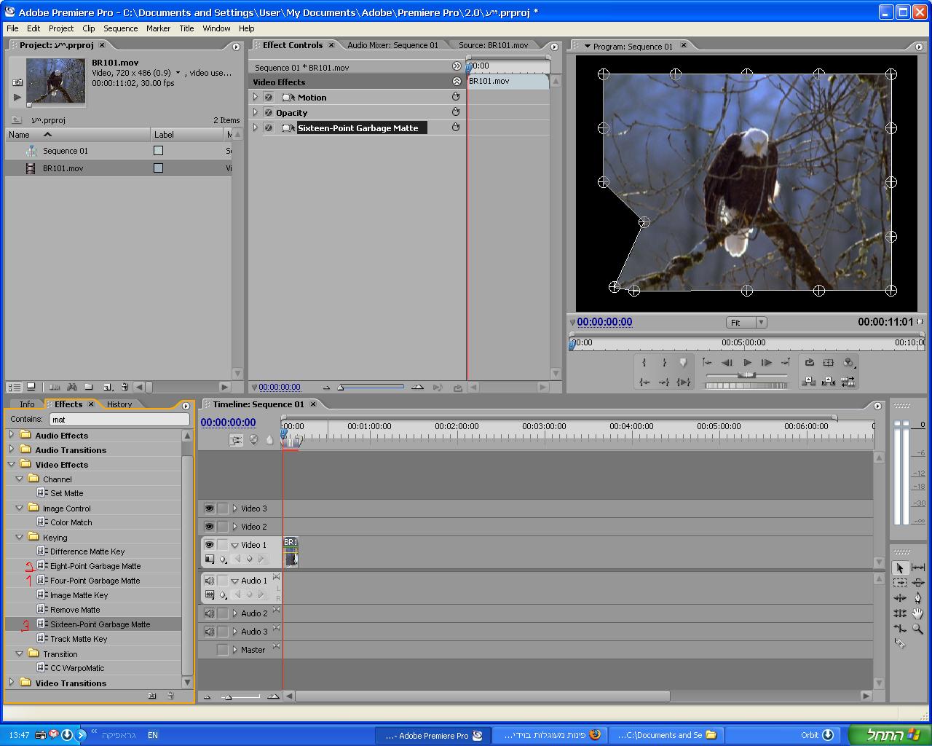Hide the Video 2 track with eye icon

209,526
